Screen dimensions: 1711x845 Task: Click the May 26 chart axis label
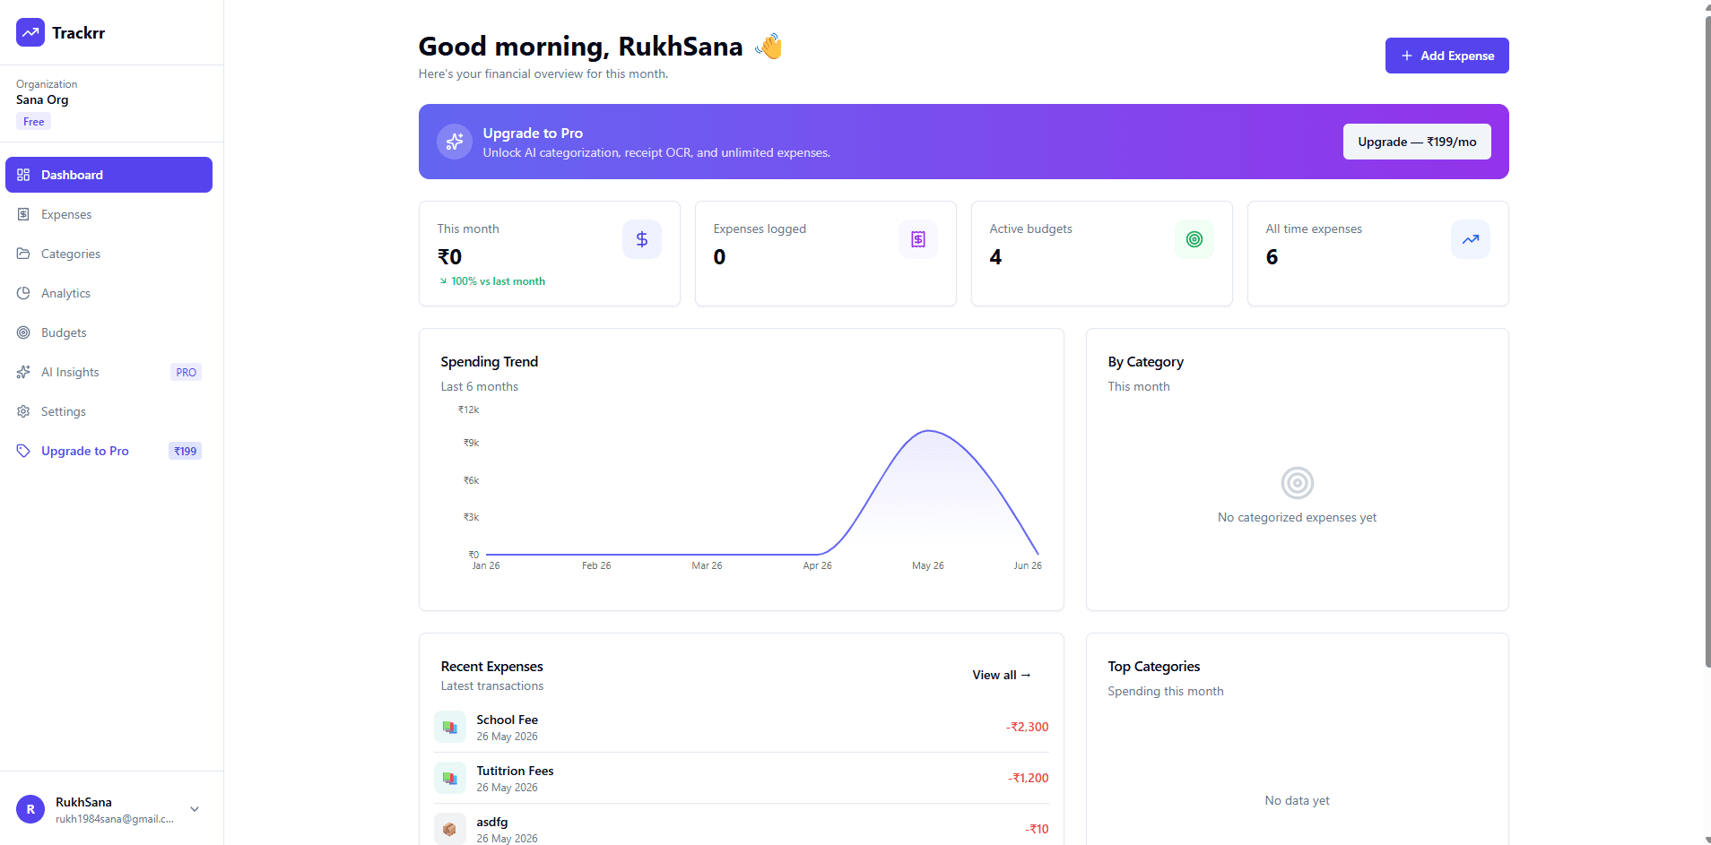[x=927, y=565]
